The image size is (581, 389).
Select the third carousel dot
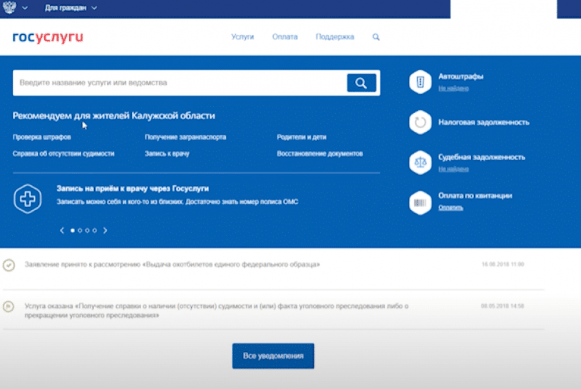click(x=88, y=230)
